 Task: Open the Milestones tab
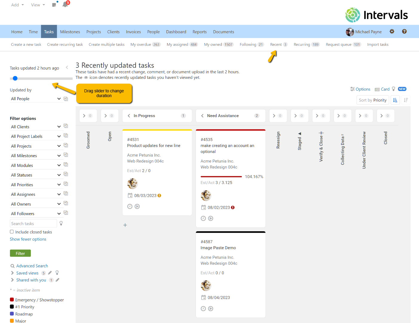(70, 32)
